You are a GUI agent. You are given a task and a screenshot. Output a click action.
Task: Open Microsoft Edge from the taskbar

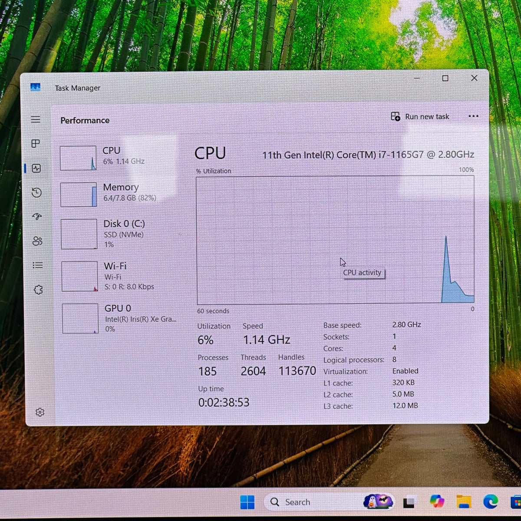pos(491,501)
